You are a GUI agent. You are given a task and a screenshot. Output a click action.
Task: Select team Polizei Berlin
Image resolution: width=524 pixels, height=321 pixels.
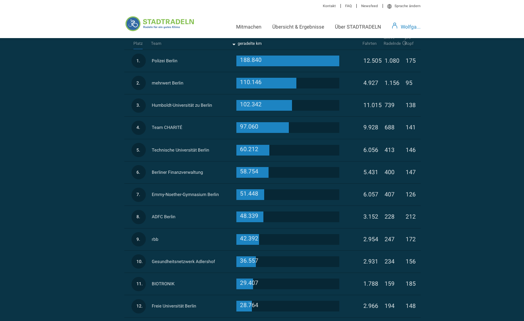click(x=164, y=61)
